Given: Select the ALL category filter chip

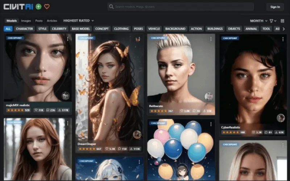Looking at the screenshot, I should click(x=8, y=29).
